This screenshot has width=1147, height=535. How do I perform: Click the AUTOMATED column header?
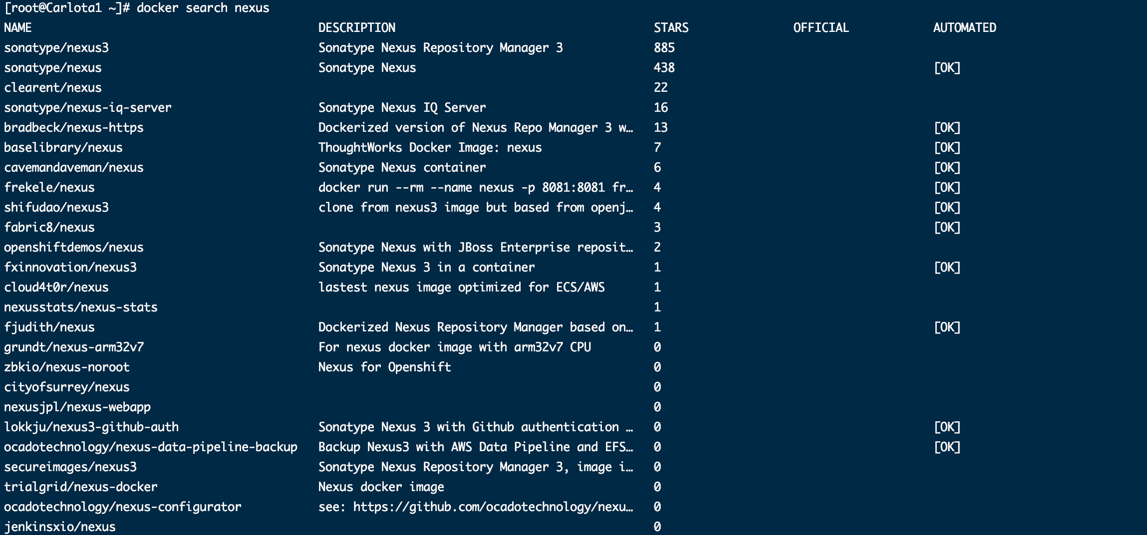click(965, 28)
